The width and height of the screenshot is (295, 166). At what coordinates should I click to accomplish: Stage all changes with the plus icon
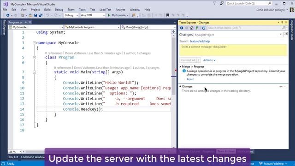tap(281, 86)
